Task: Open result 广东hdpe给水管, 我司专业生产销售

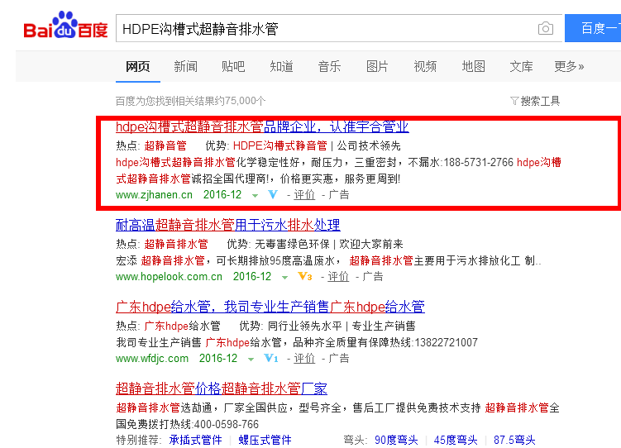Action: point(270,307)
